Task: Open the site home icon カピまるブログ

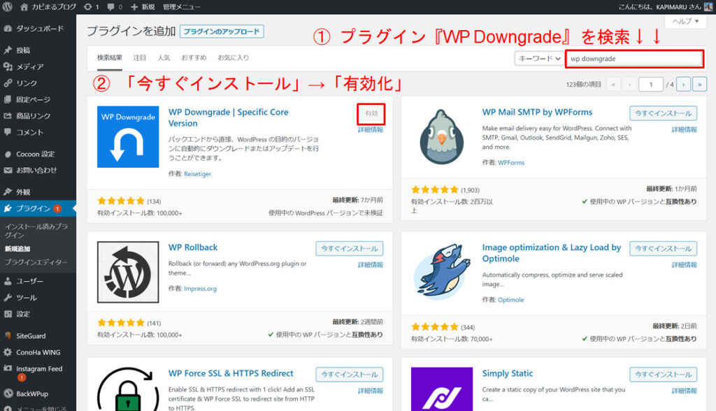Action: coord(24,7)
